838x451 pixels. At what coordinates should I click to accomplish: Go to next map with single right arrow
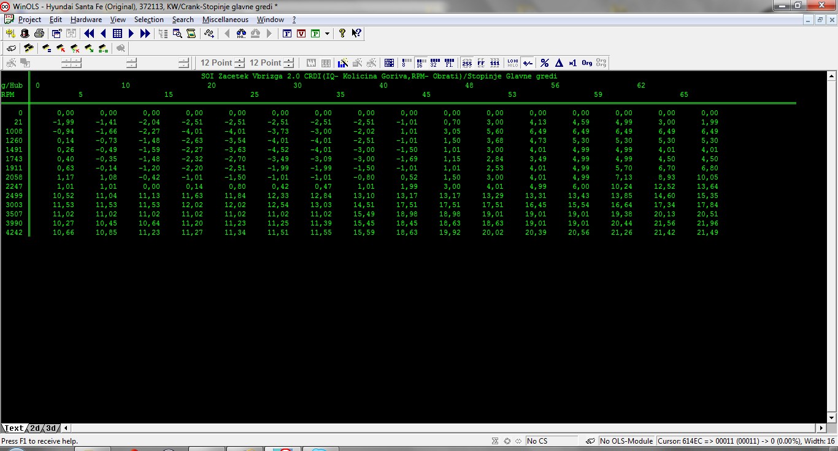click(x=131, y=34)
